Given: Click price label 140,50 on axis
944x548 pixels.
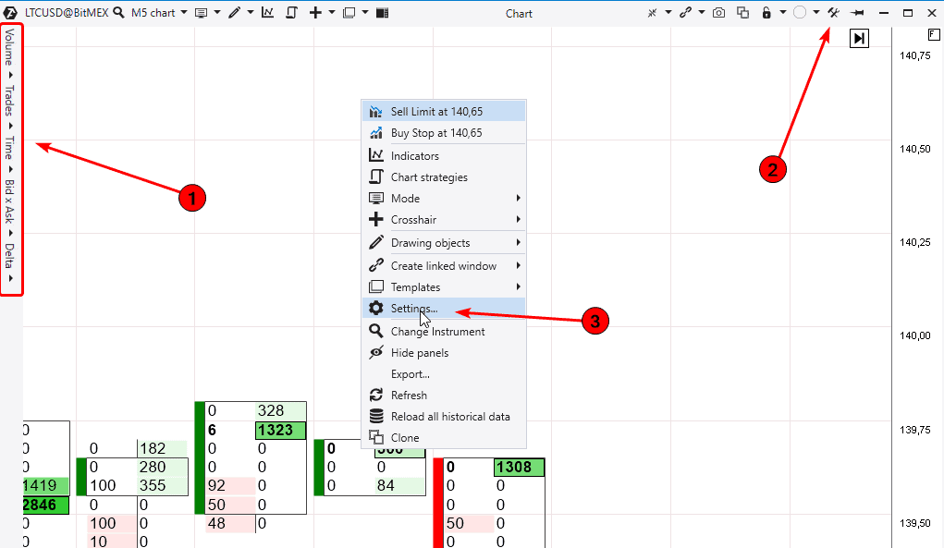Looking at the screenshot, I should [914, 149].
